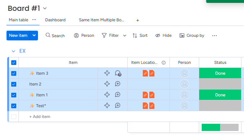Image resolution: width=244 pixels, height=140 pixels.
Task: Open first orange link file in Item 3 row
Action: 145,73
